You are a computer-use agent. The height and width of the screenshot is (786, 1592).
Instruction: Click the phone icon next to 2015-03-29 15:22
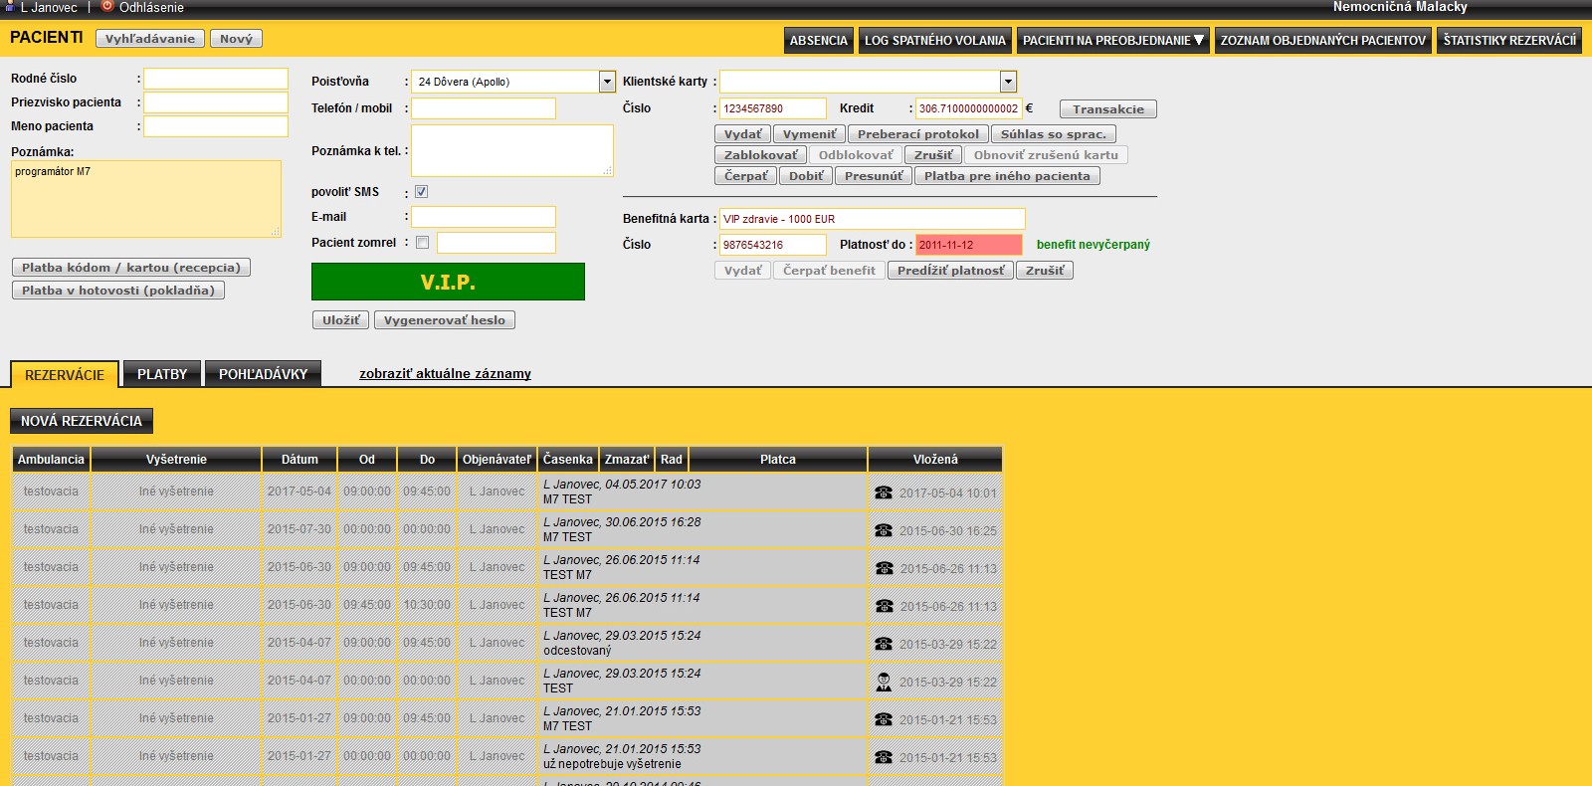point(884,644)
